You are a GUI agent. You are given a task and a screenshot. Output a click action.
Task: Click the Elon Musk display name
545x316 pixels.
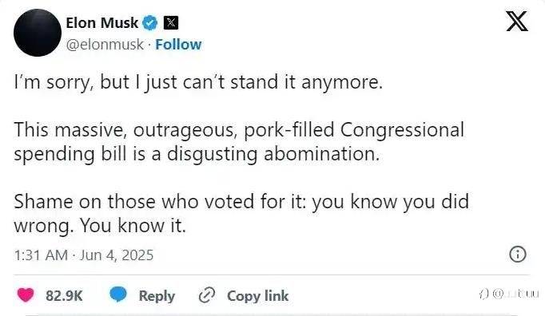101,23
